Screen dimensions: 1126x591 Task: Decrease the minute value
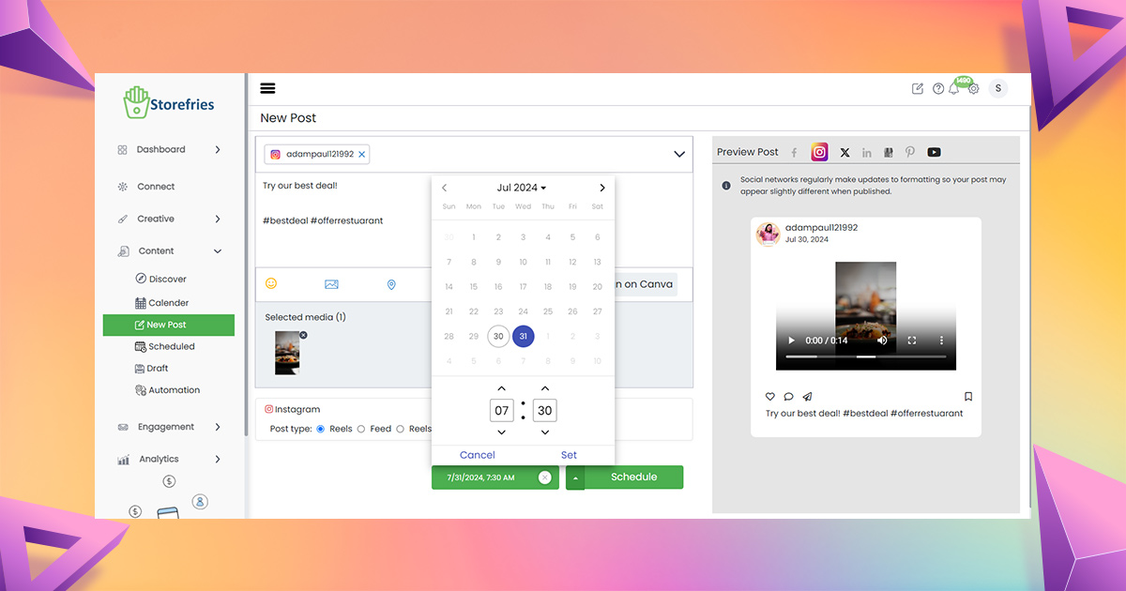[545, 432]
